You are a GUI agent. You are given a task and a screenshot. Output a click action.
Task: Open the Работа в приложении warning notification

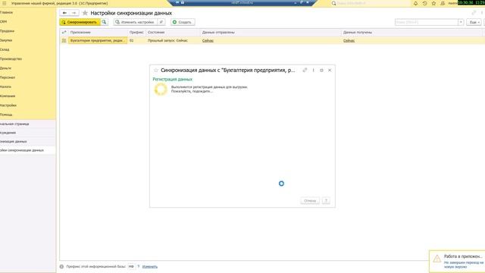click(x=457, y=262)
